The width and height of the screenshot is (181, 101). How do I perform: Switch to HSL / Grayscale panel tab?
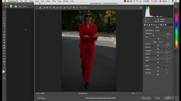pyautogui.click(x=152, y=25)
